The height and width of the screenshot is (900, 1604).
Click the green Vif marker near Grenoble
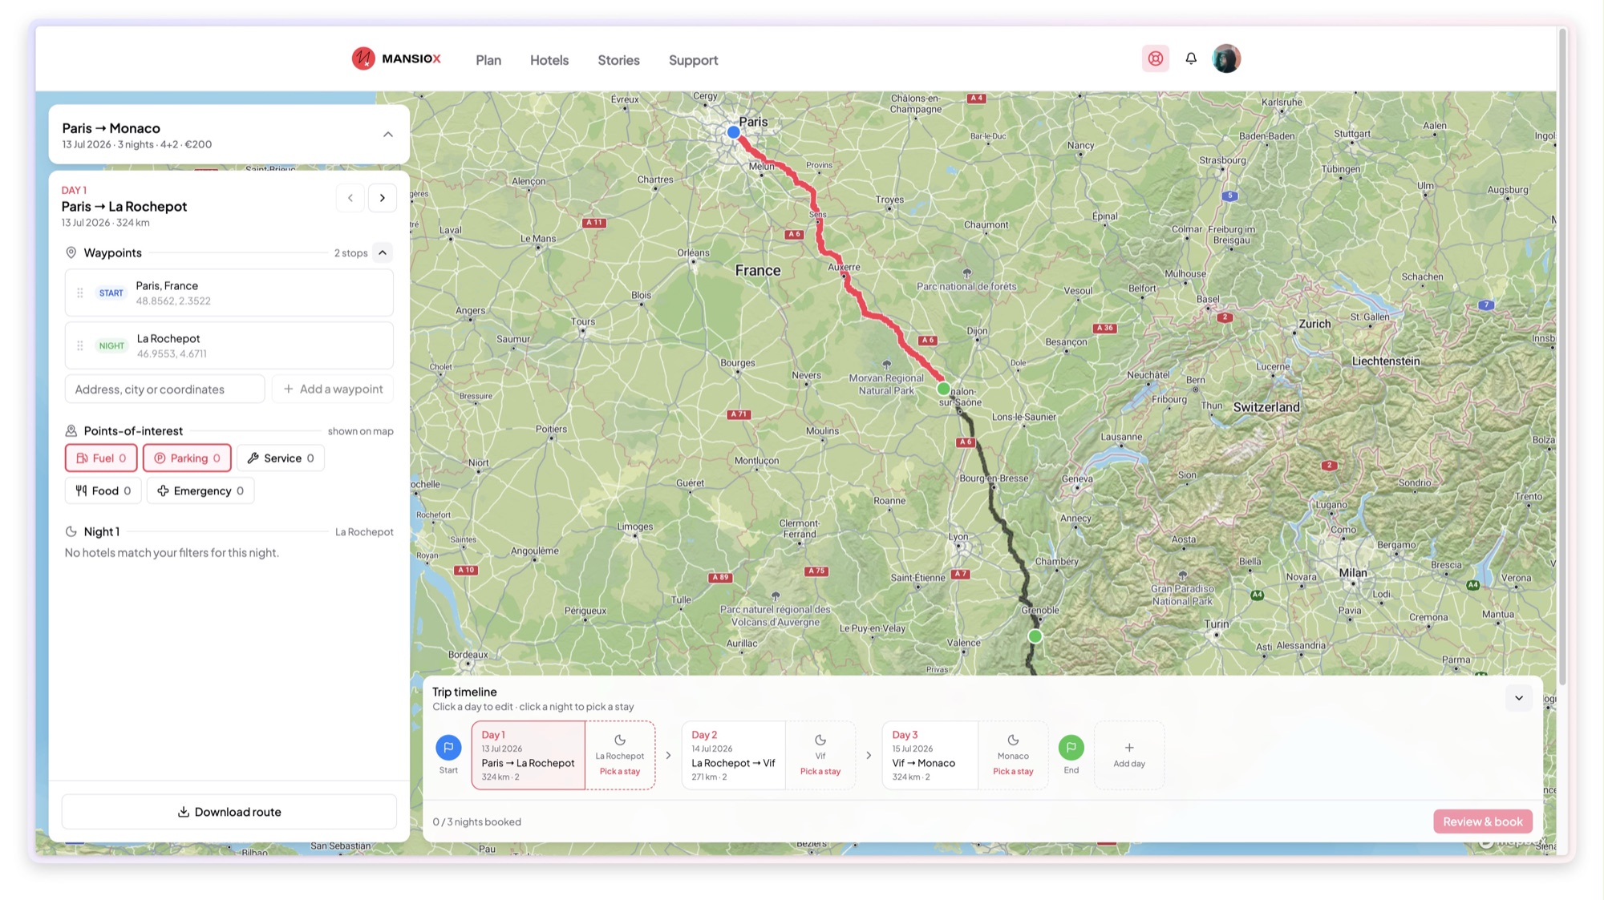pyautogui.click(x=1035, y=636)
